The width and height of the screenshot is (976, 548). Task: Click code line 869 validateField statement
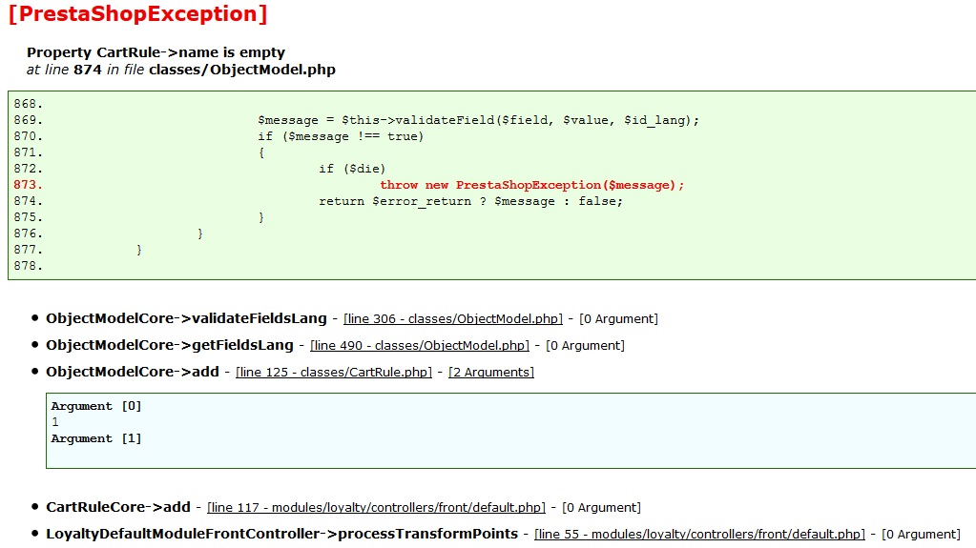478,120
